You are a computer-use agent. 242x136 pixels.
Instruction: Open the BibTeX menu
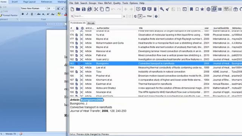click(108, 3)
